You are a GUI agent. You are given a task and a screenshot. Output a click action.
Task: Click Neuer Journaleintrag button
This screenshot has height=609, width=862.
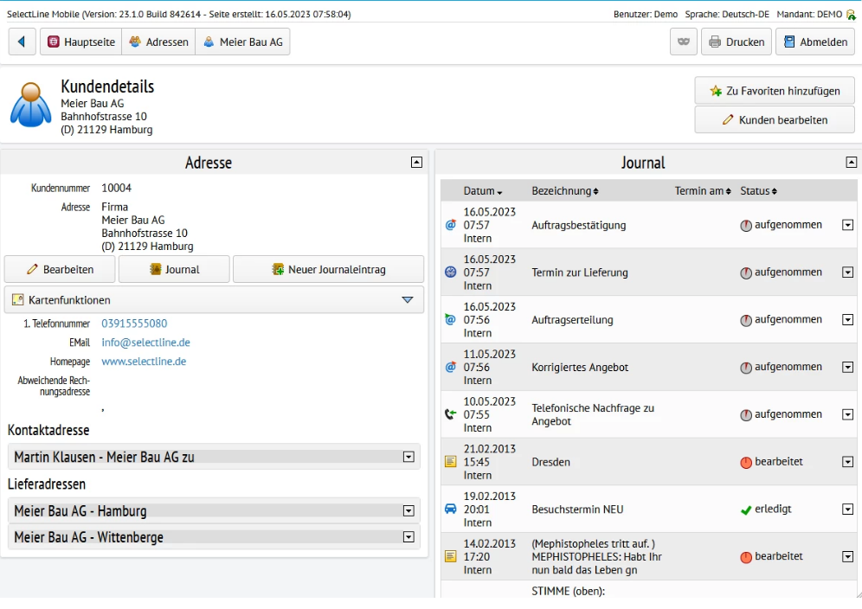pyautogui.click(x=328, y=269)
